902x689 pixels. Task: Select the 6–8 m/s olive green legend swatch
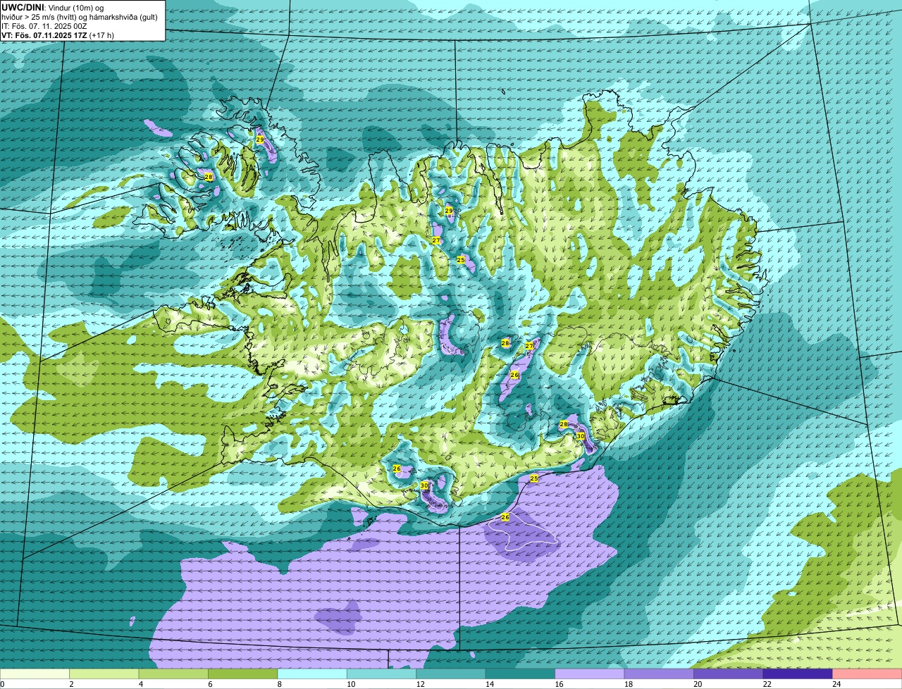(243, 674)
